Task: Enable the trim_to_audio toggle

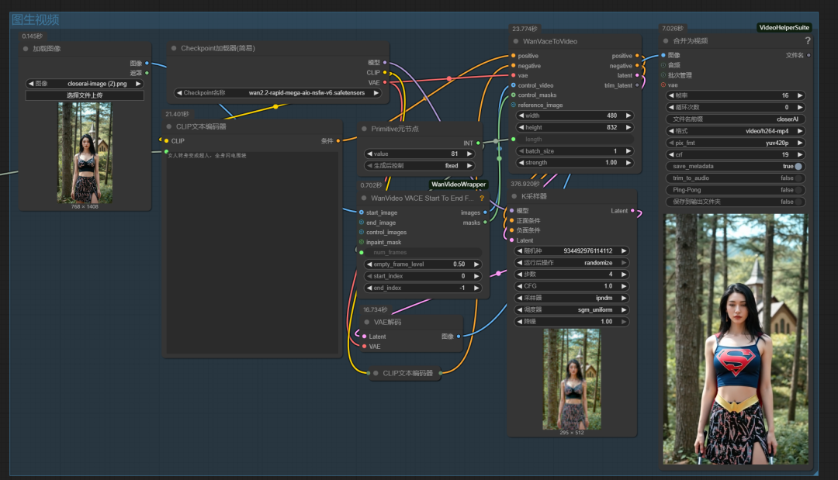Action: (x=798, y=178)
